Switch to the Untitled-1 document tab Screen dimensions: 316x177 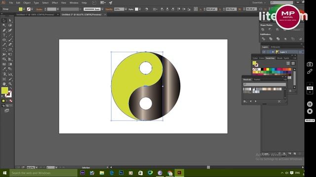pyautogui.click(x=35, y=15)
